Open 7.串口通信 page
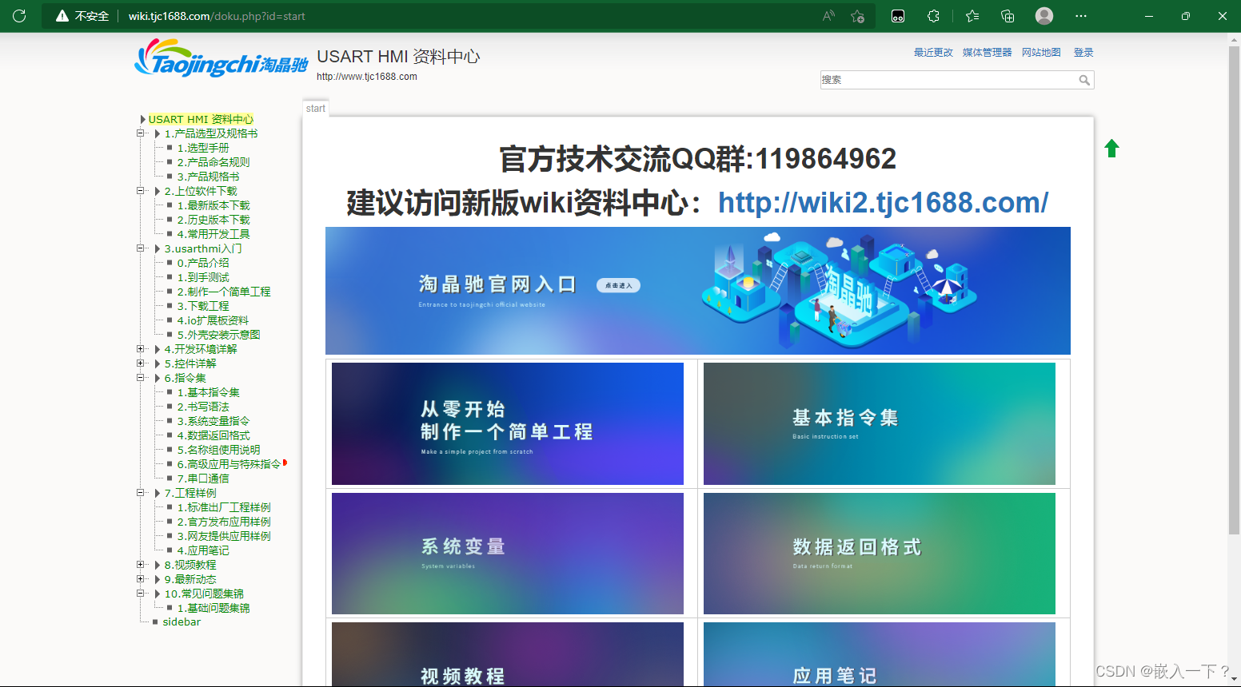The height and width of the screenshot is (687, 1241). click(x=203, y=479)
